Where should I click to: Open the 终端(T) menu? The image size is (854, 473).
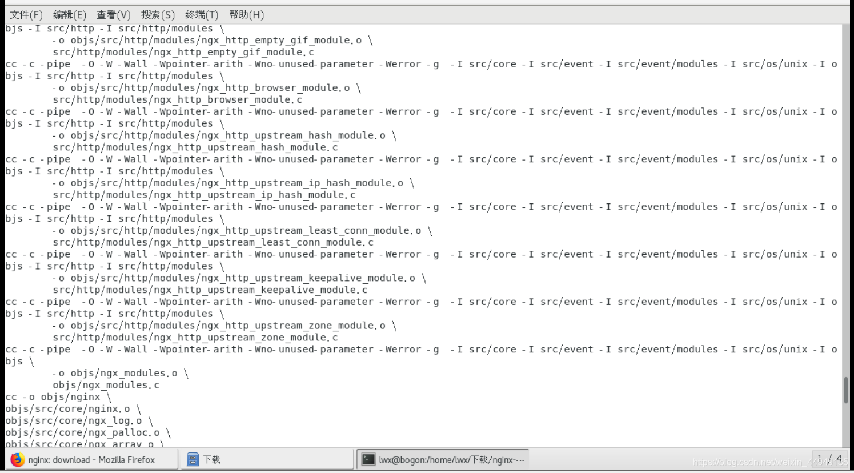pos(202,14)
